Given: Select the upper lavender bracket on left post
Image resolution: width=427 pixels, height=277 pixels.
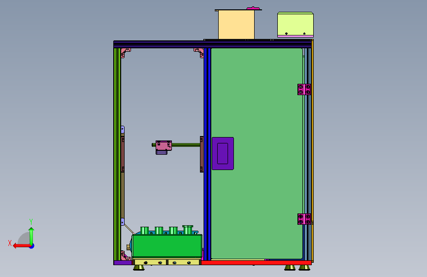Looking at the screenshot, I should pos(123,130).
